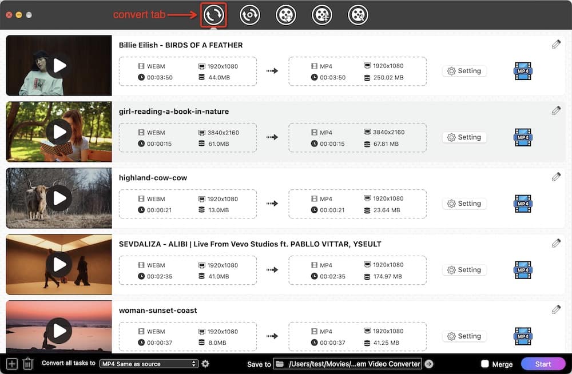Open the 'MP4 Same as source' dropdown
The width and height of the screenshot is (572, 374).
point(148,364)
